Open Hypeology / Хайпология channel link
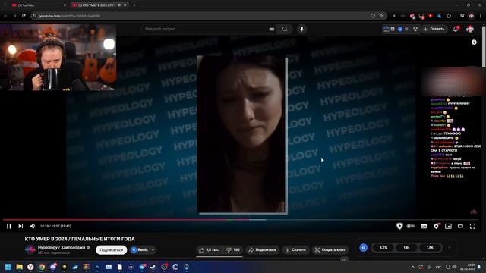486x273 pixels. [62, 247]
